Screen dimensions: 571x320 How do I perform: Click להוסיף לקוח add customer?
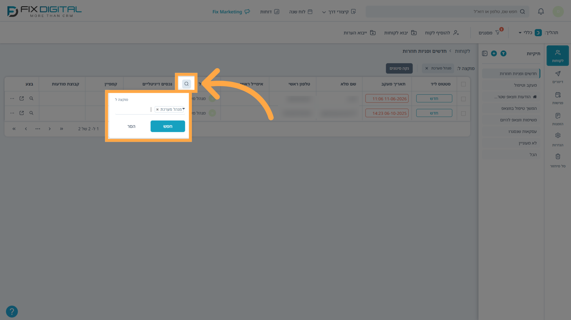tap(442, 33)
